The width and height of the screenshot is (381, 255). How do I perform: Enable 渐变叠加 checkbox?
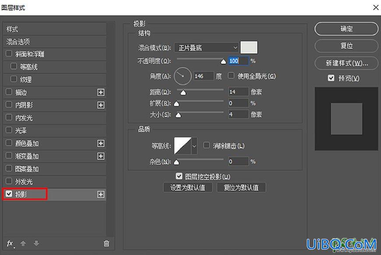coord(9,156)
